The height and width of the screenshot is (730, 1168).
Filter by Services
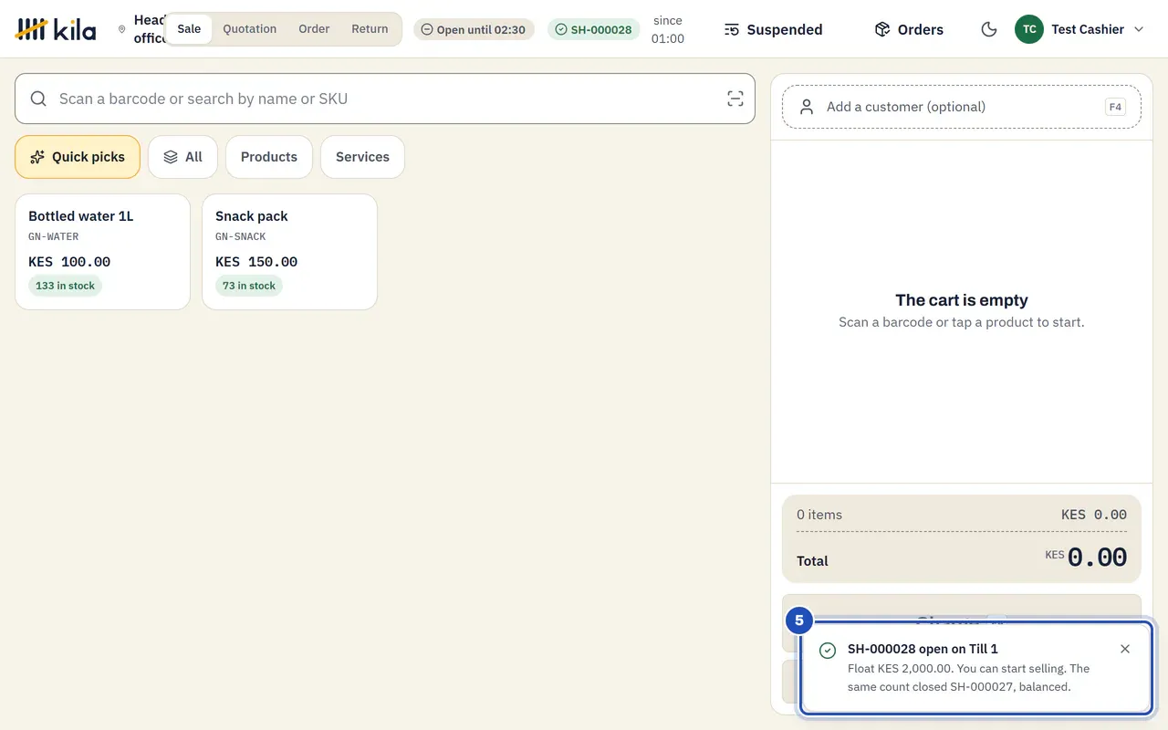pos(362,157)
